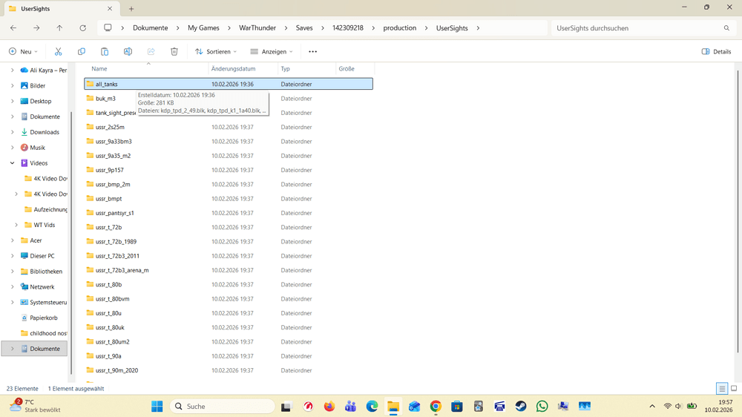Screen dimensions: 742x417
Task: Expand the Bilder tree node
Action: (13, 85)
